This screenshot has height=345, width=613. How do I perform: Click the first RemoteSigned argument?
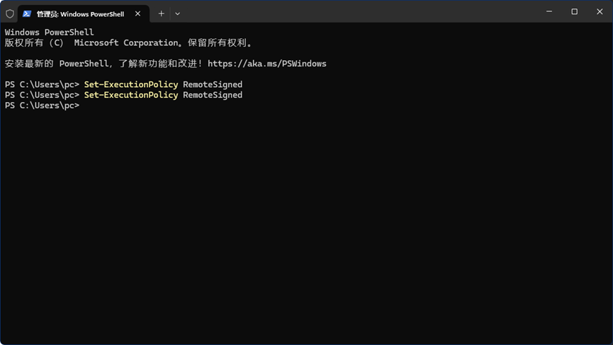(x=213, y=84)
